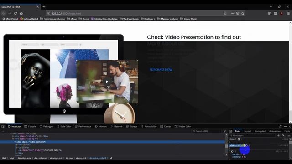Close the Dana PSD To HTML tab

pyautogui.click(x=37, y=7)
